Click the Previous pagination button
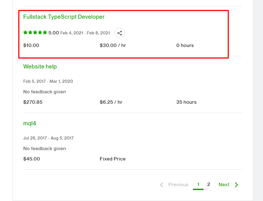Screen dimensions: 263x201 [178, 185]
